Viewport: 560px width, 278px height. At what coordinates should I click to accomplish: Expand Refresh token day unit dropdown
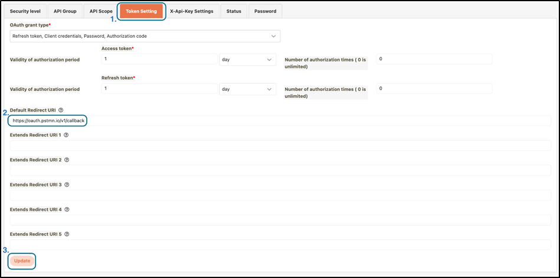[x=247, y=89]
